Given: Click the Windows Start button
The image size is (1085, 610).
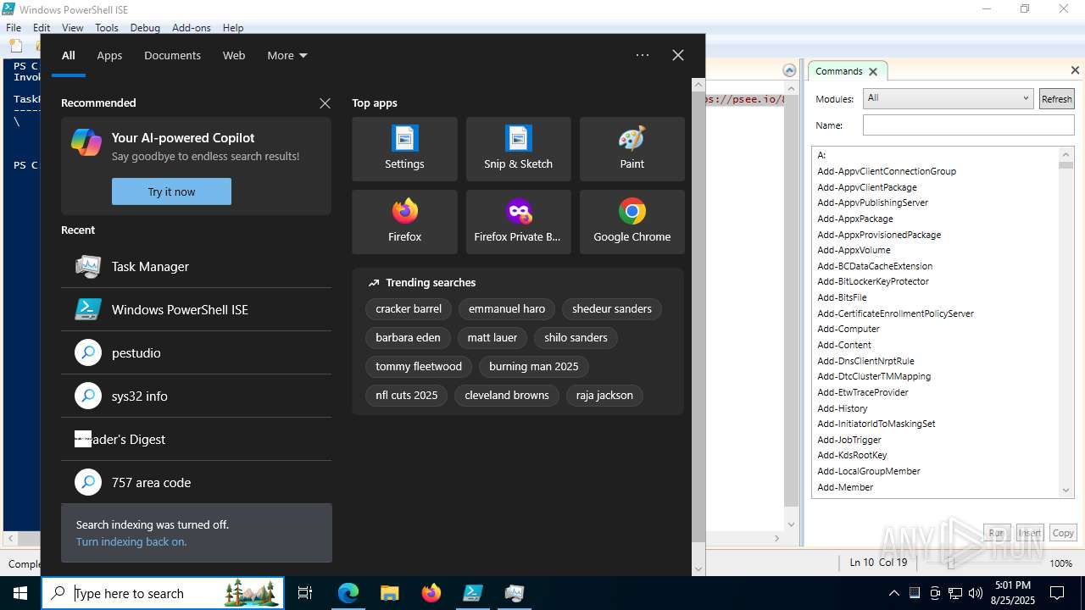Looking at the screenshot, I should (20, 593).
